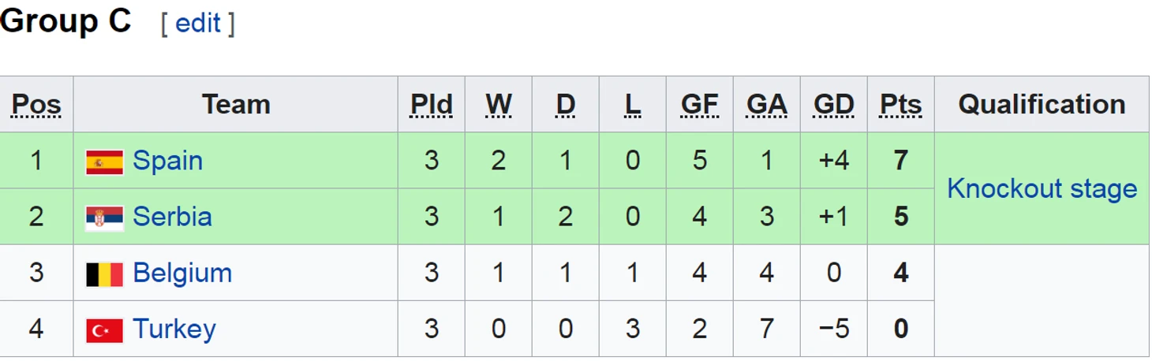Image resolution: width=1152 pixels, height=361 pixels.
Task: Click the GA column header
Action: (767, 104)
